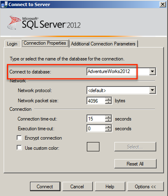Click the SQL Server 2012 logo icon
The image size is (168, 196).
pos(14,22)
